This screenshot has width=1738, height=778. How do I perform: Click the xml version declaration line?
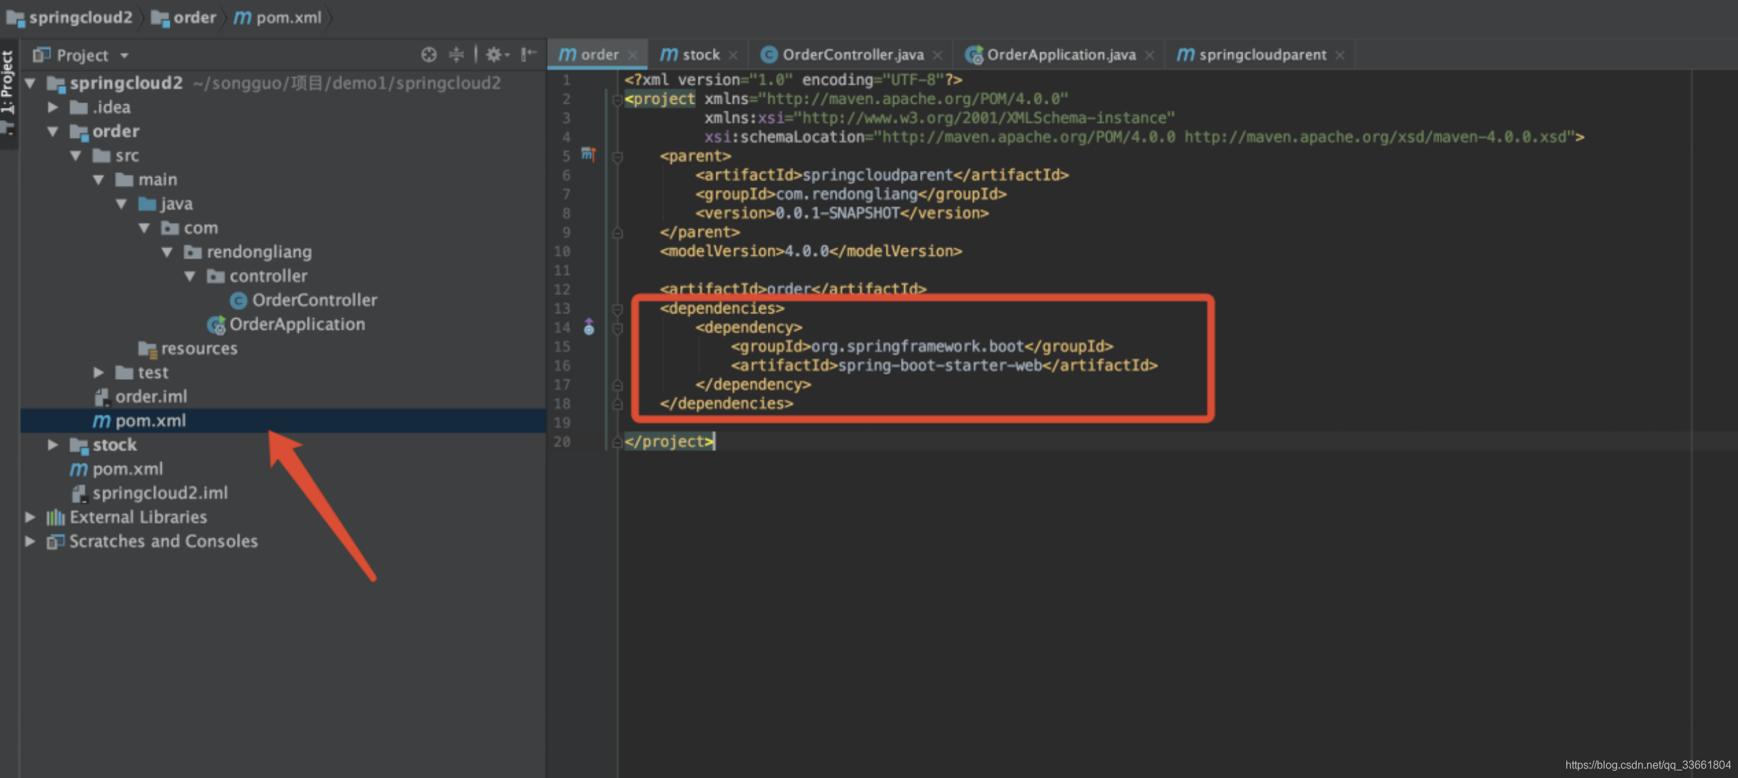pos(794,80)
